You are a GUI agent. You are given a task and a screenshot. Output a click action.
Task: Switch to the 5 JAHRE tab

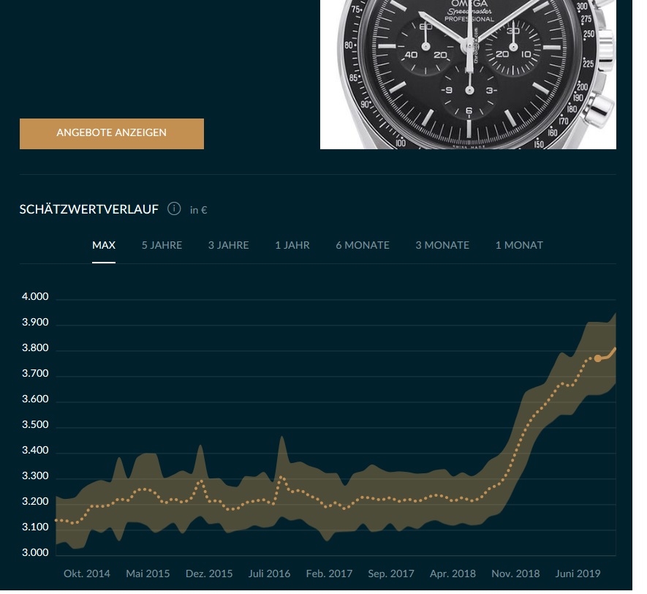[x=162, y=245]
